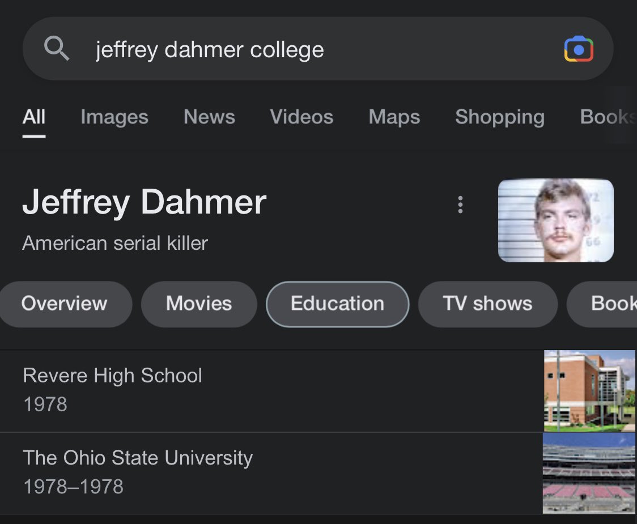Screen dimensions: 637x524
Task: Switch to the News results tab
Action: (209, 117)
